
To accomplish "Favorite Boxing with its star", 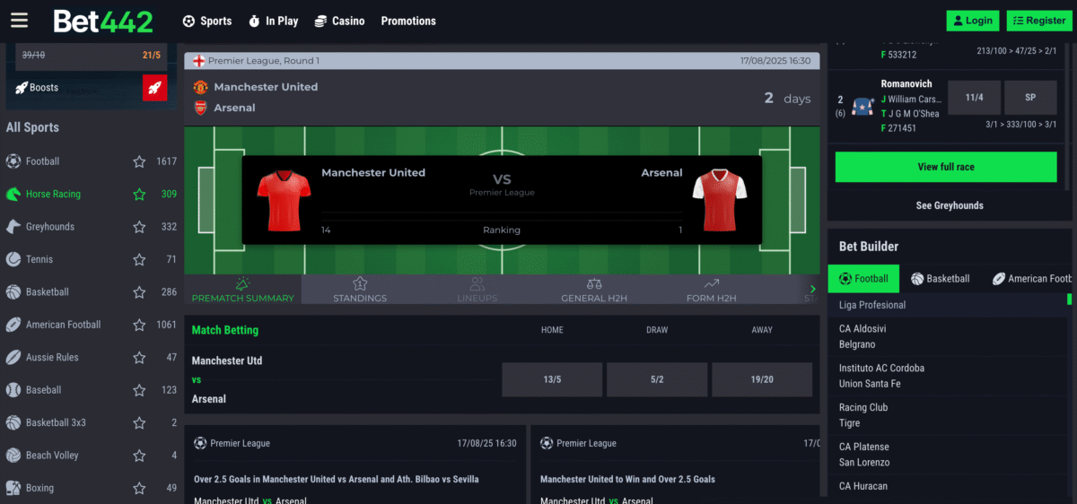I will (139, 488).
